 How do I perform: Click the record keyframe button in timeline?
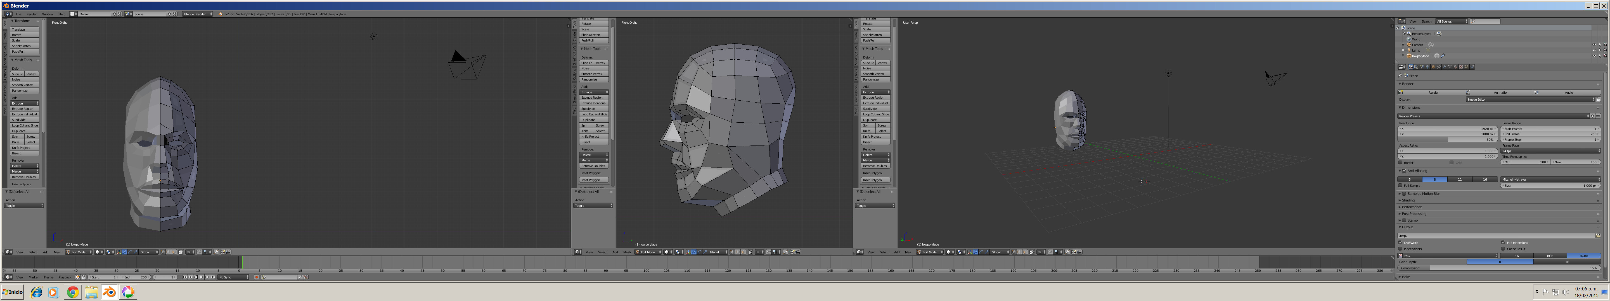256,277
